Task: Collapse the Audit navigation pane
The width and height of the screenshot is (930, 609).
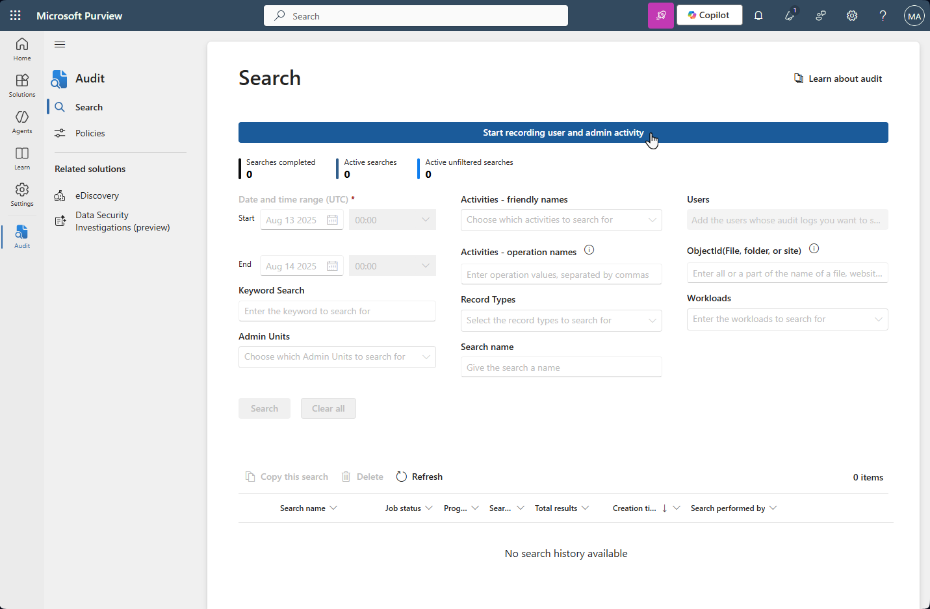Action: click(59, 44)
